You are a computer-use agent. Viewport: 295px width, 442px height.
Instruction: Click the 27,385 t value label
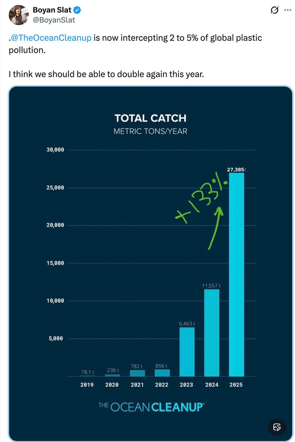coord(236,170)
